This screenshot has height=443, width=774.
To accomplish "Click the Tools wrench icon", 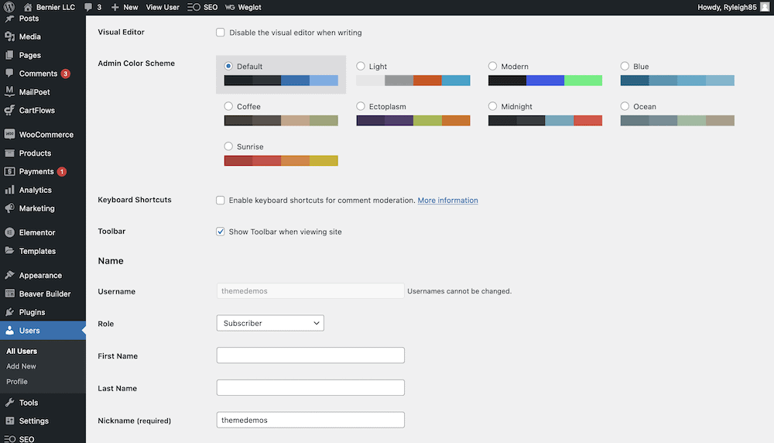I will point(9,403).
